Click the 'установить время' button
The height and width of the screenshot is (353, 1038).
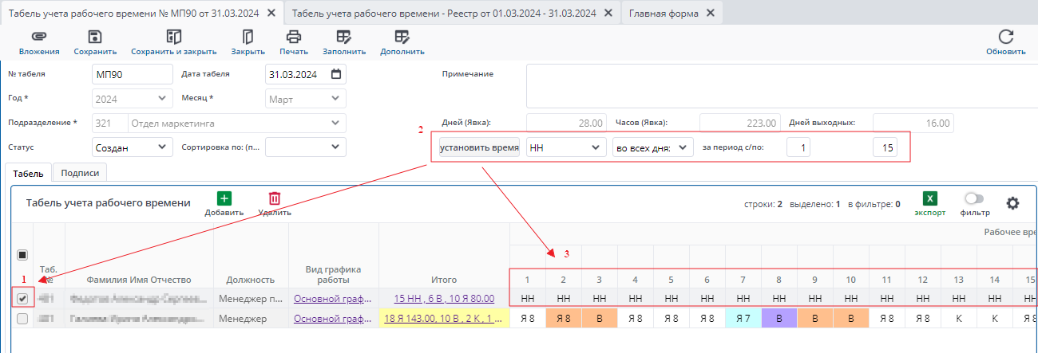479,147
